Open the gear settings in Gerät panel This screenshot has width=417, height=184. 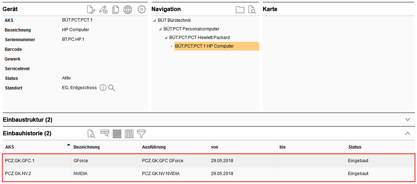pos(142,10)
